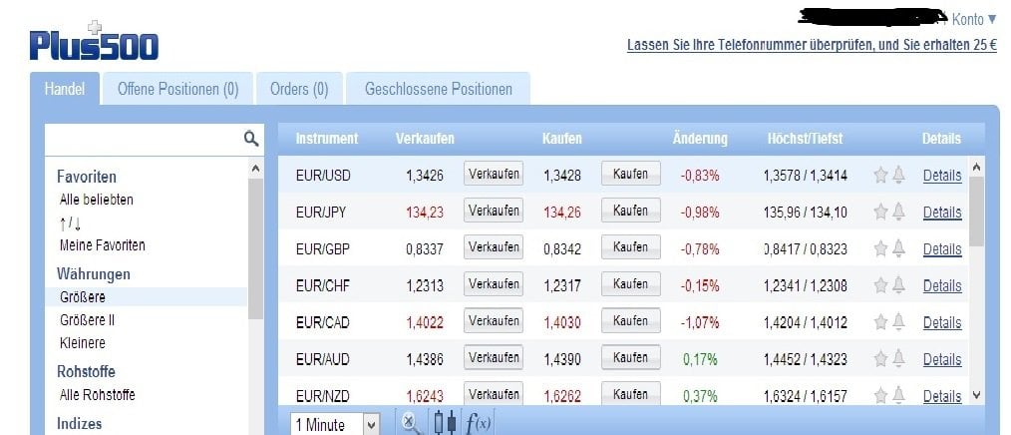Set a price alert bell for EUR/JPY
This screenshot has height=435, width=1011.
(x=898, y=212)
